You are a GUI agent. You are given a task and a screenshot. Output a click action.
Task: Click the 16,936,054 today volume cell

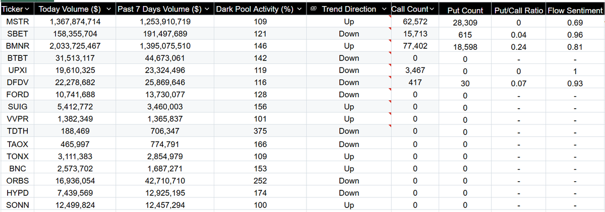(x=75, y=180)
